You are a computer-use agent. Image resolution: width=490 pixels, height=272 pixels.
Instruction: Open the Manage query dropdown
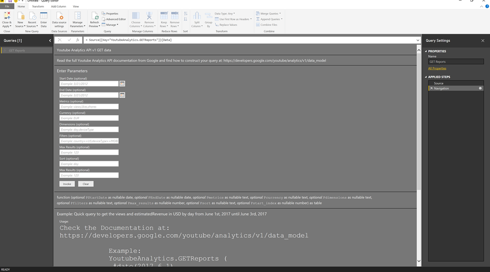click(110, 25)
